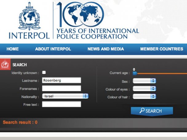The height and width of the screenshot is (140, 187).
Task: Click the Lastname field containing Rosenberg
Action: (62, 80)
